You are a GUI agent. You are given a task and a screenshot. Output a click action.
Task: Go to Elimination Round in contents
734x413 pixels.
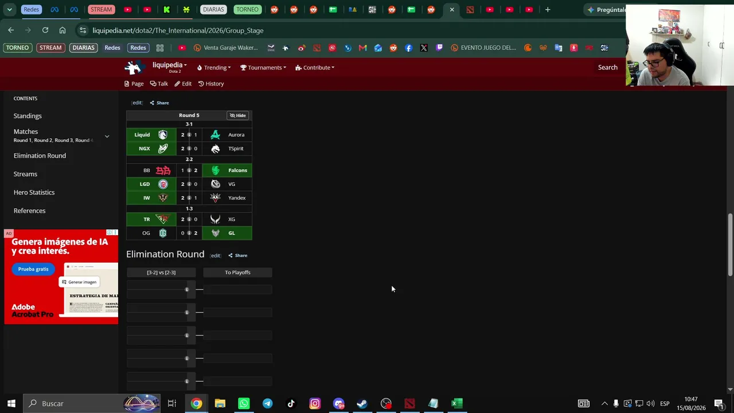pyautogui.click(x=40, y=155)
